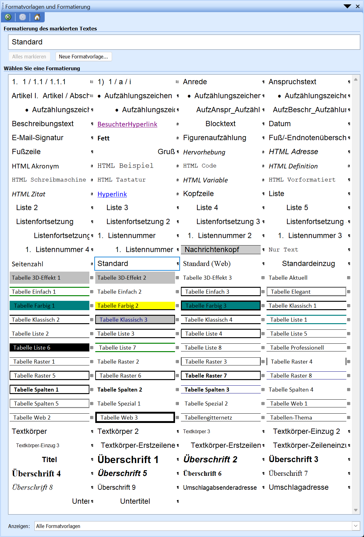
Task: Apply the Tabelle Professionell style
Action: click(306, 347)
